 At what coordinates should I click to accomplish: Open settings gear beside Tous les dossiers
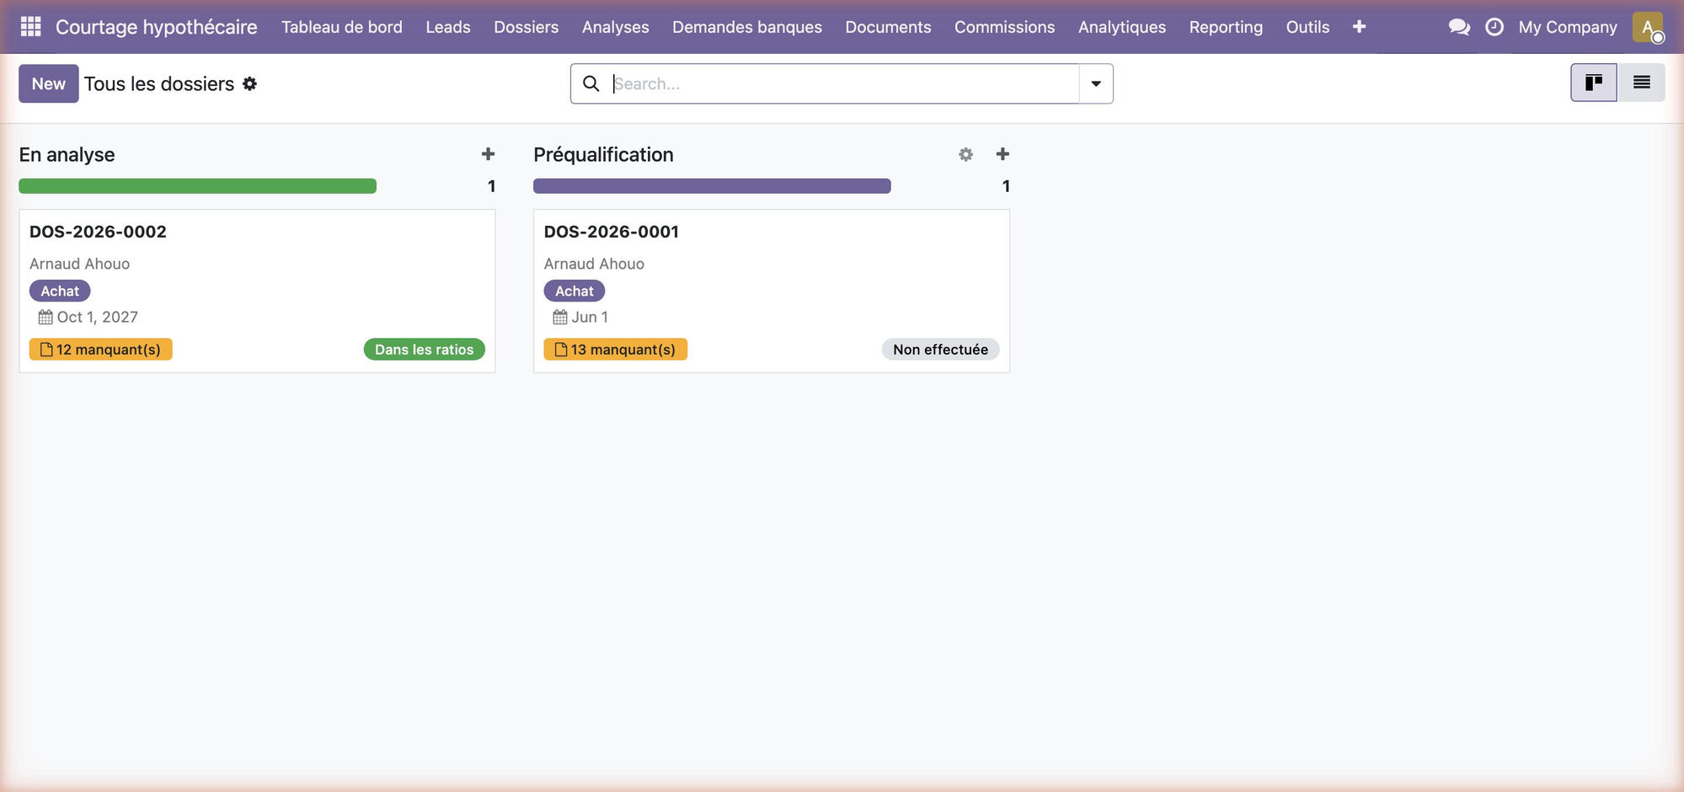(249, 83)
